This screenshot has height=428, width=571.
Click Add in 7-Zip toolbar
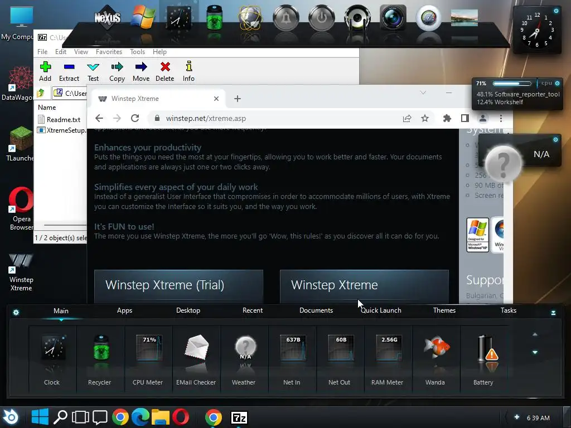(x=45, y=72)
